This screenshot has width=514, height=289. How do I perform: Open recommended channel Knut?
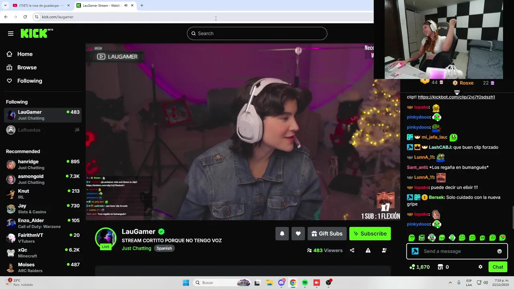43,194
